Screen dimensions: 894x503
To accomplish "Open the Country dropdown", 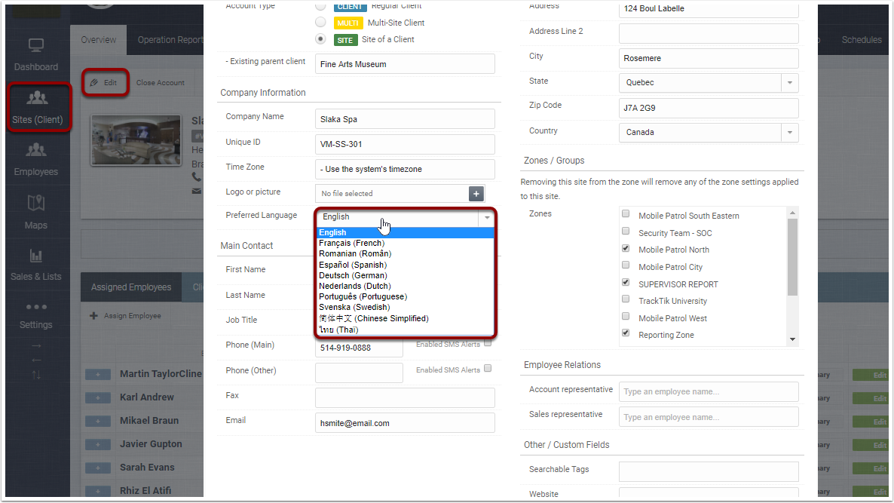I will point(788,132).
